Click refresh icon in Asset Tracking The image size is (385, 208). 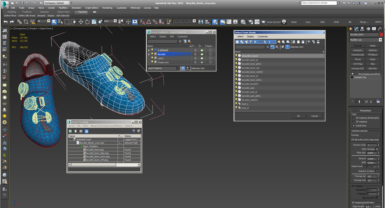point(70,131)
